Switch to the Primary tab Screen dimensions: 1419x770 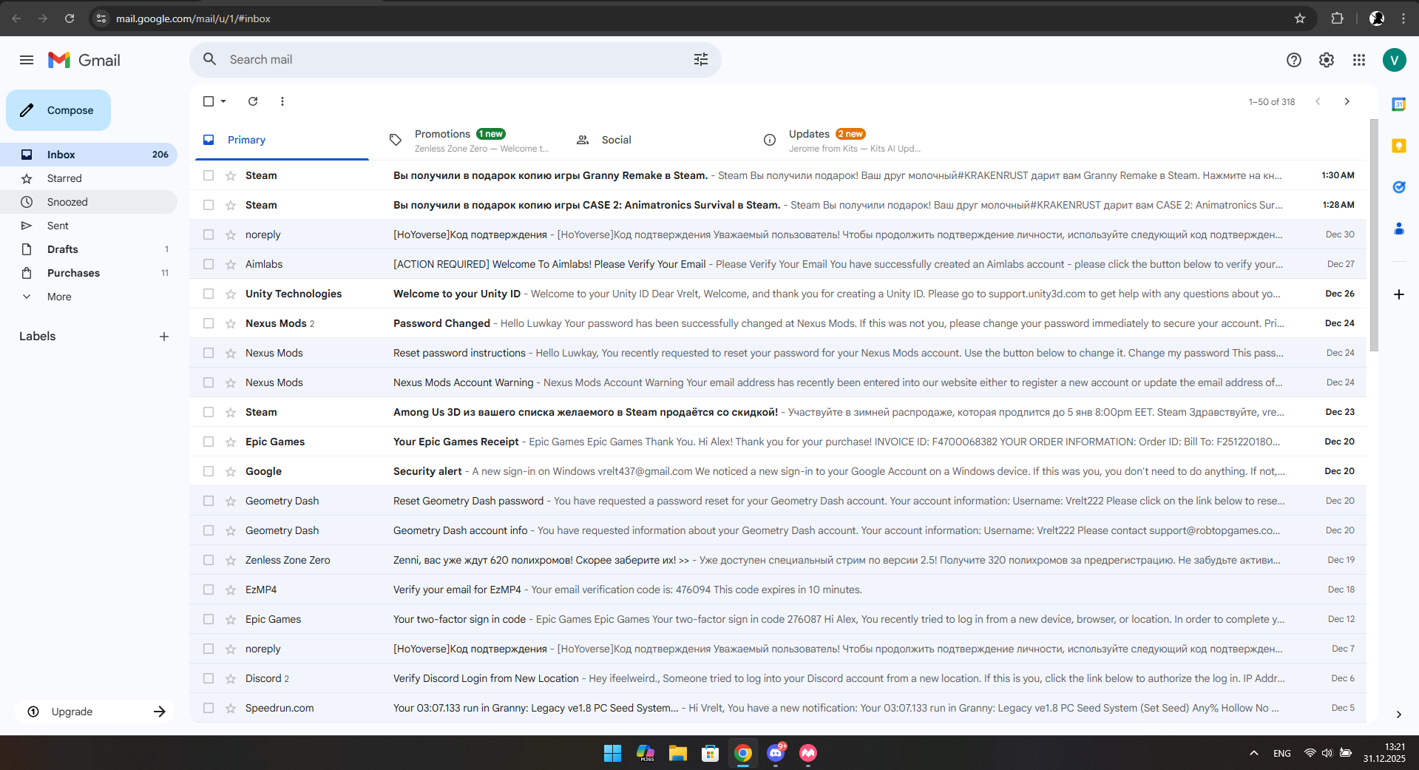click(x=282, y=140)
